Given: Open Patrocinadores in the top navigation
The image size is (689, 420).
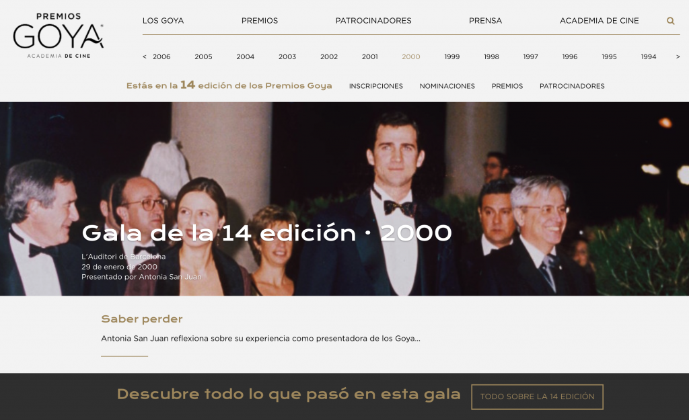Looking at the screenshot, I should [x=373, y=21].
